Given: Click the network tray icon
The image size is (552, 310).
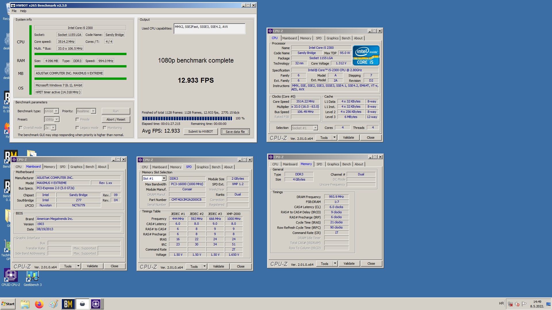Looking at the screenshot, I should tap(510, 304).
